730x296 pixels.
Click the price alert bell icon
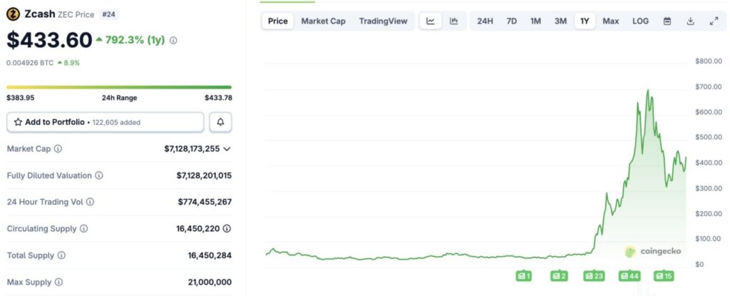click(220, 122)
